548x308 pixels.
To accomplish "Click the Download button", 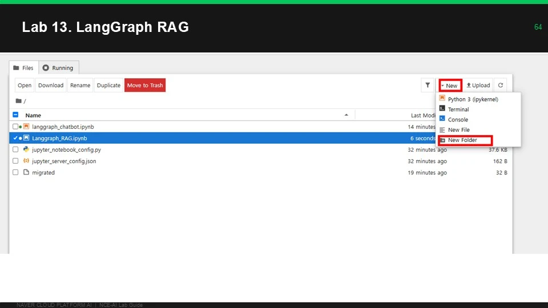I will point(51,85).
